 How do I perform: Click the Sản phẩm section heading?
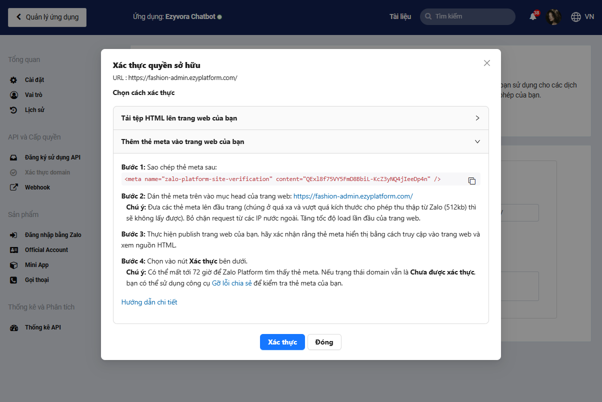[23, 215]
